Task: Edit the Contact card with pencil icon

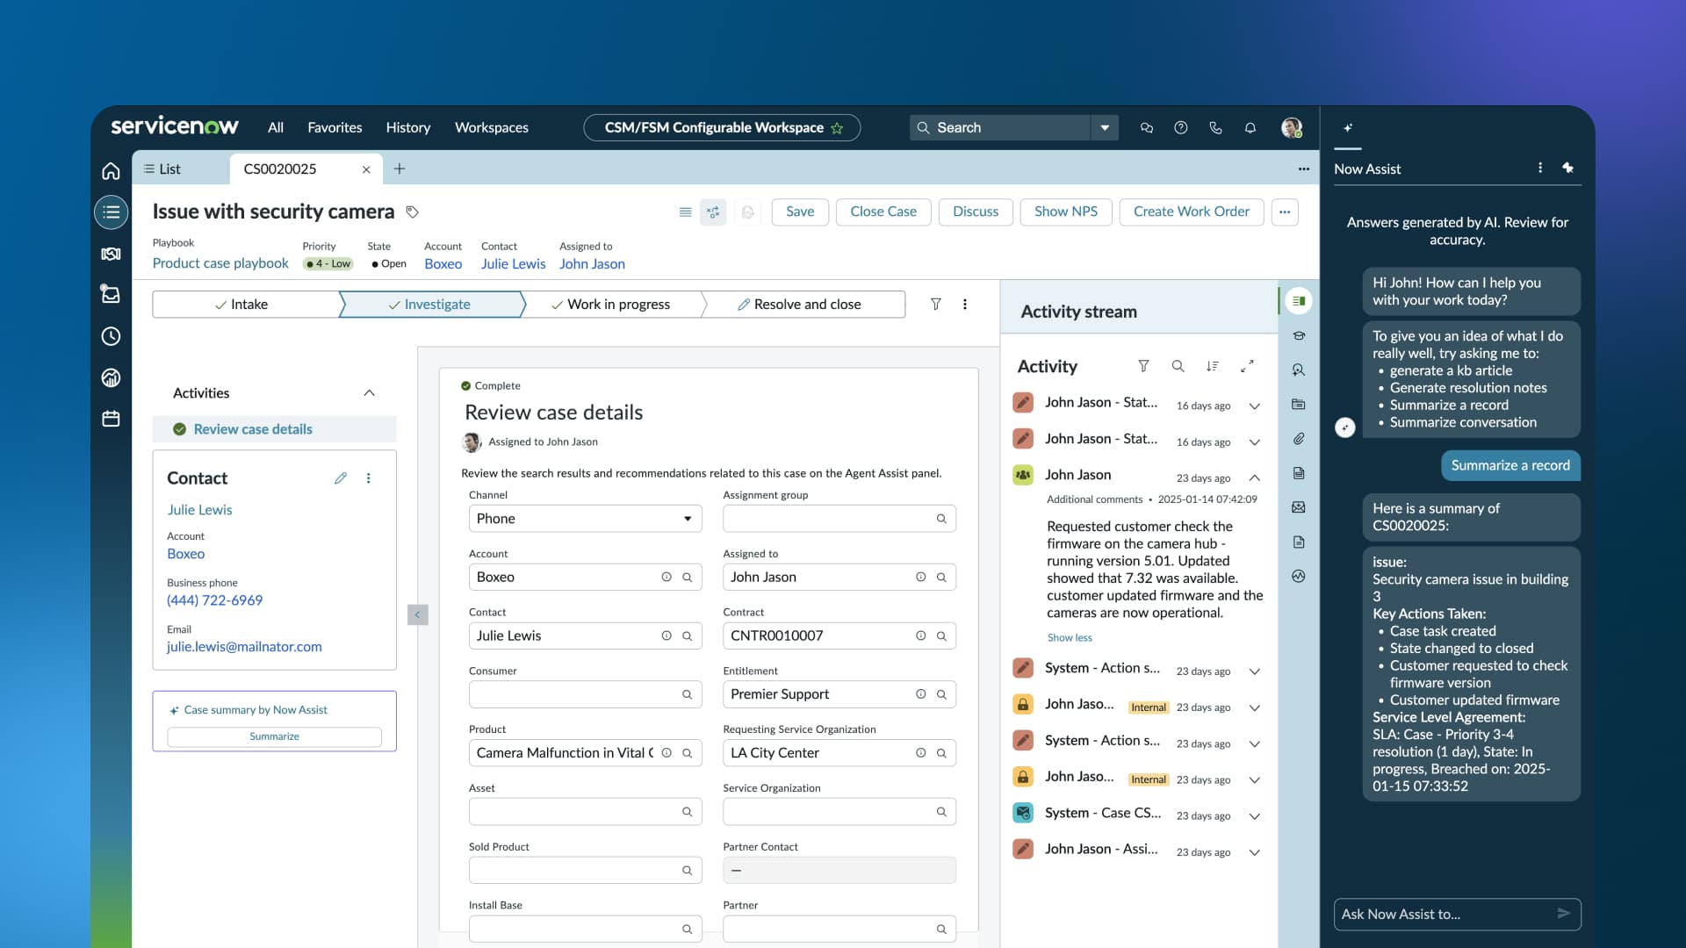Action: 341,478
